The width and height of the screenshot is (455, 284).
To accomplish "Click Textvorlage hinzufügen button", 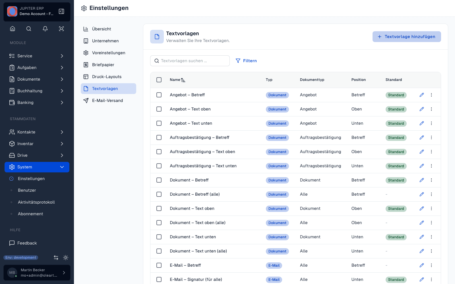I will coord(407,37).
